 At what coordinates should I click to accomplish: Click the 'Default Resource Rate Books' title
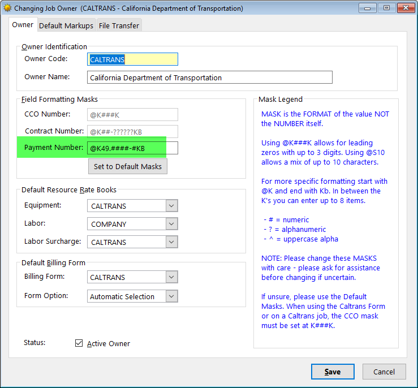pyautogui.click(x=69, y=189)
